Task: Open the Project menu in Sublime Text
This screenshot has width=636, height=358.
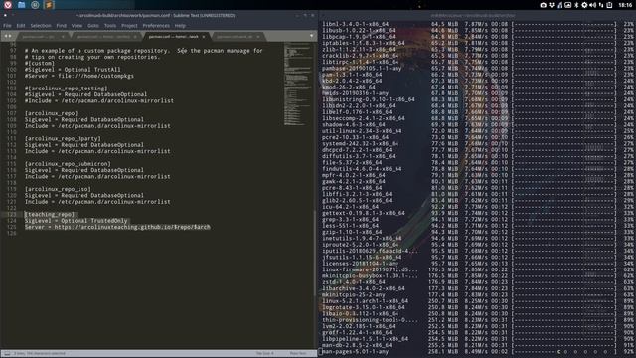Action: pos(129,26)
